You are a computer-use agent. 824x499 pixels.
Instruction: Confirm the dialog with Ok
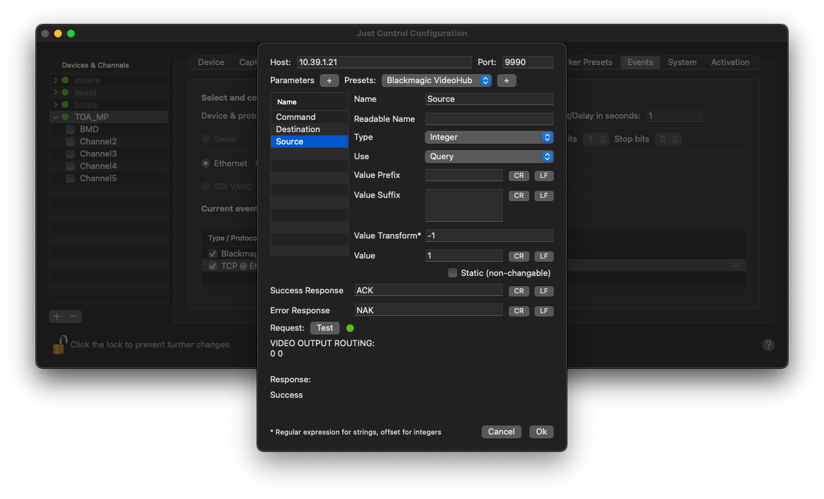click(542, 432)
